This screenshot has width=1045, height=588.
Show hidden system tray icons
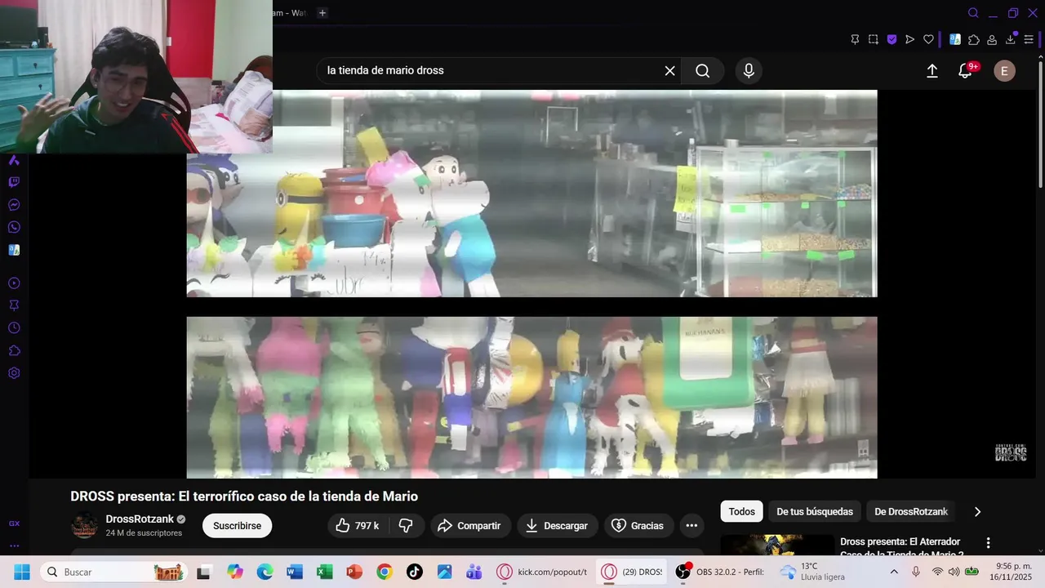coord(894,572)
